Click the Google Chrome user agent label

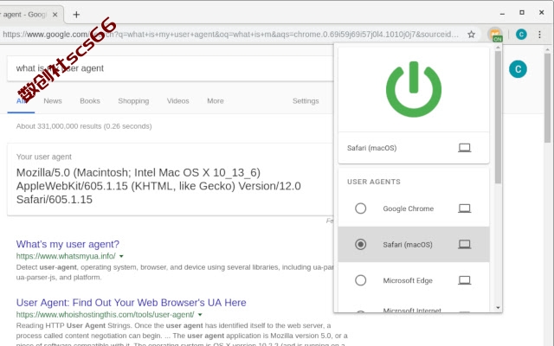pos(408,208)
